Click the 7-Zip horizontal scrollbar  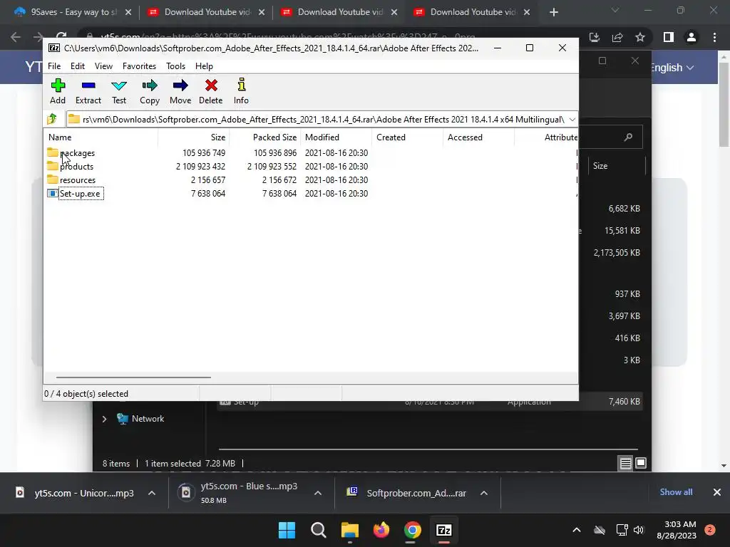coord(133,377)
